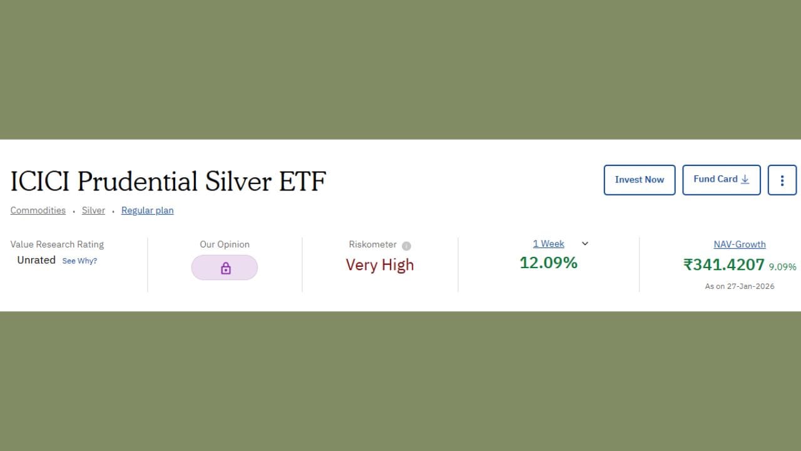This screenshot has height=451, width=801.
Task: Open the See Why link for rating
Action: 79,261
